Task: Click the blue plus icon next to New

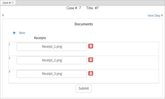Action: click(x=14, y=33)
